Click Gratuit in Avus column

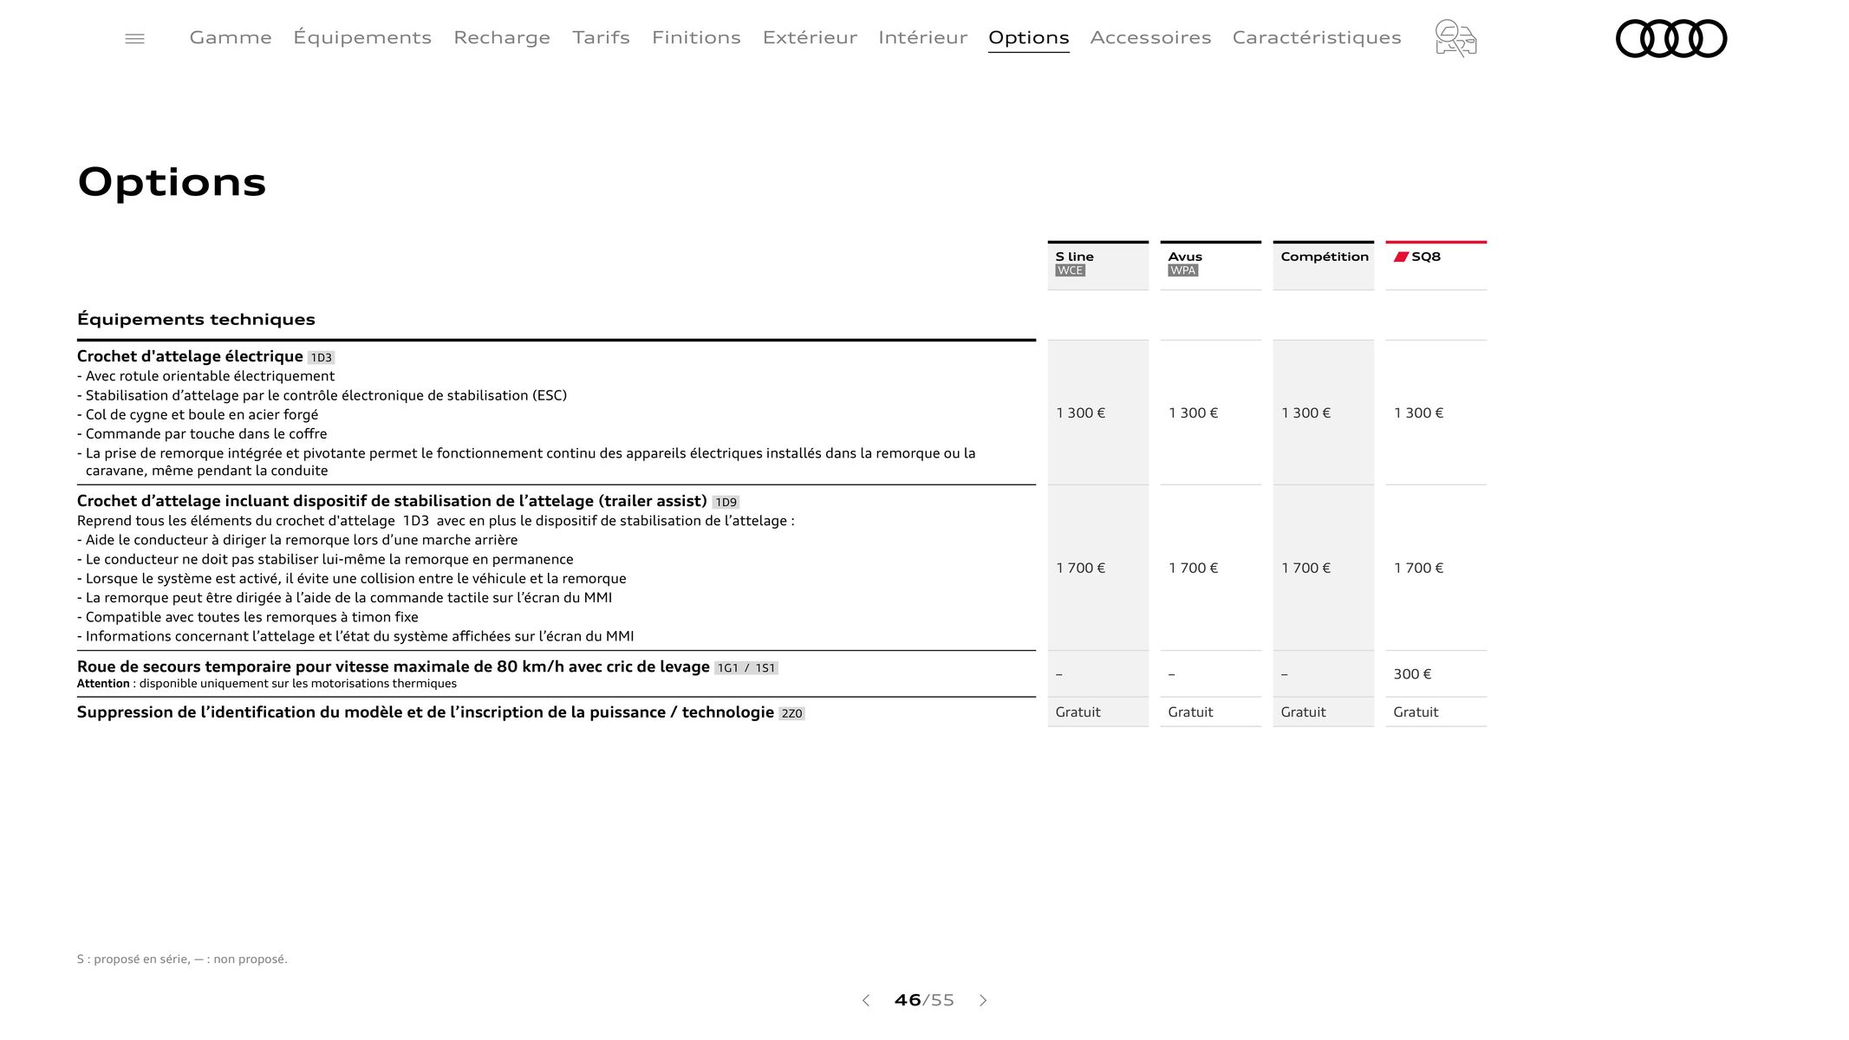click(x=1190, y=712)
